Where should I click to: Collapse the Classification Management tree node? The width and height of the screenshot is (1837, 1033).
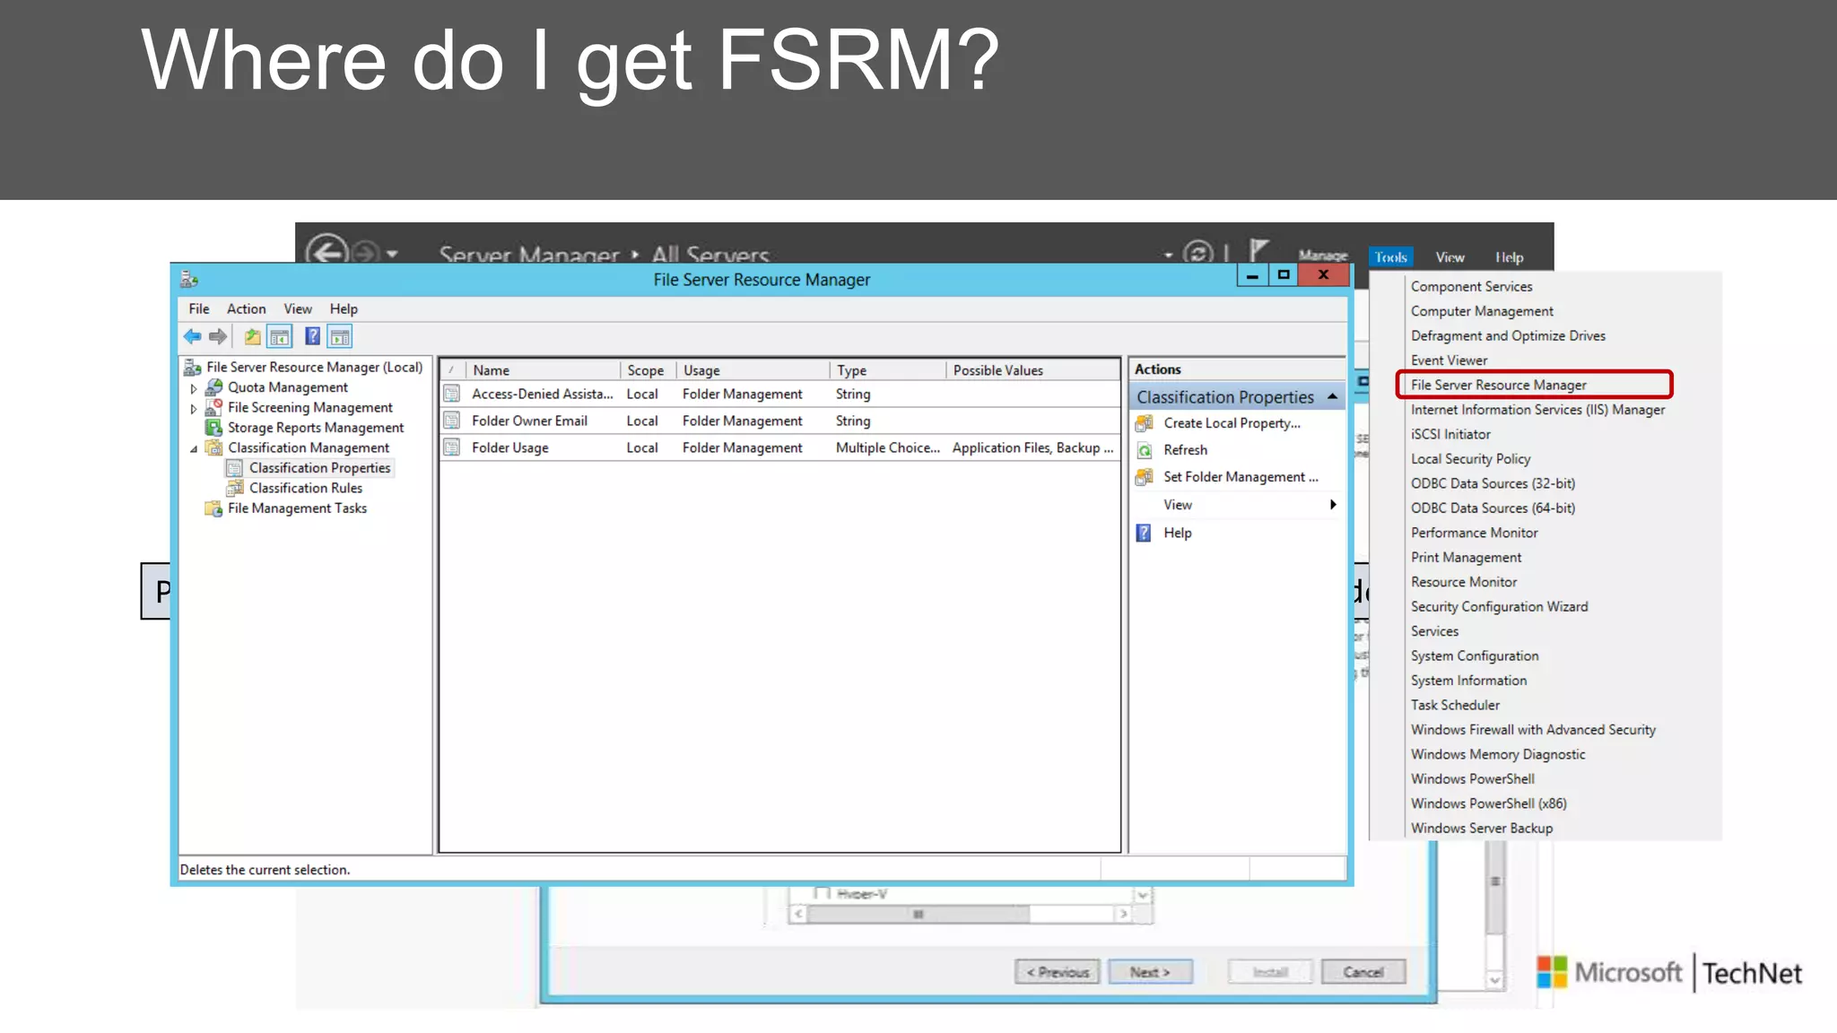[x=194, y=448]
